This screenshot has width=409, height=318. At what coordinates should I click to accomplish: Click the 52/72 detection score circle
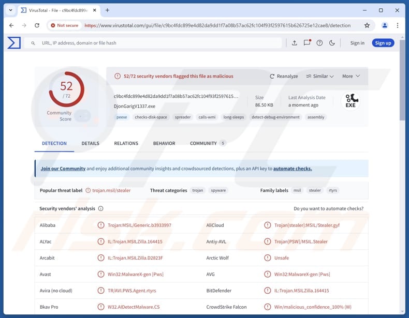66,89
